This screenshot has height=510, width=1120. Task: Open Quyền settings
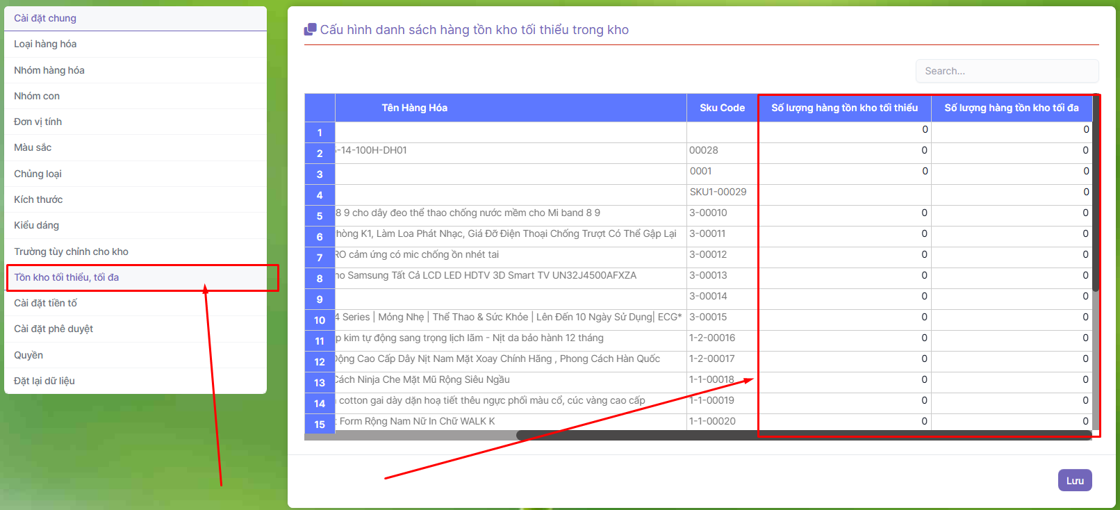(28, 355)
